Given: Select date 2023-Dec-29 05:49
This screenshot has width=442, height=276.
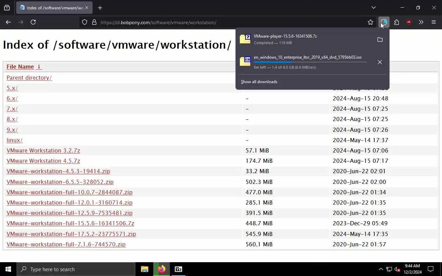Looking at the screenshot, I should pos(360,223).
